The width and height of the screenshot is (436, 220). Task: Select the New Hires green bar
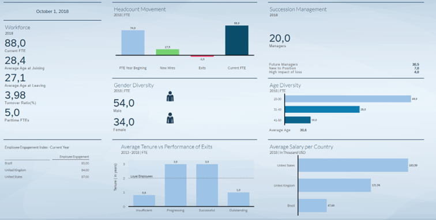(x=167, y=52)
